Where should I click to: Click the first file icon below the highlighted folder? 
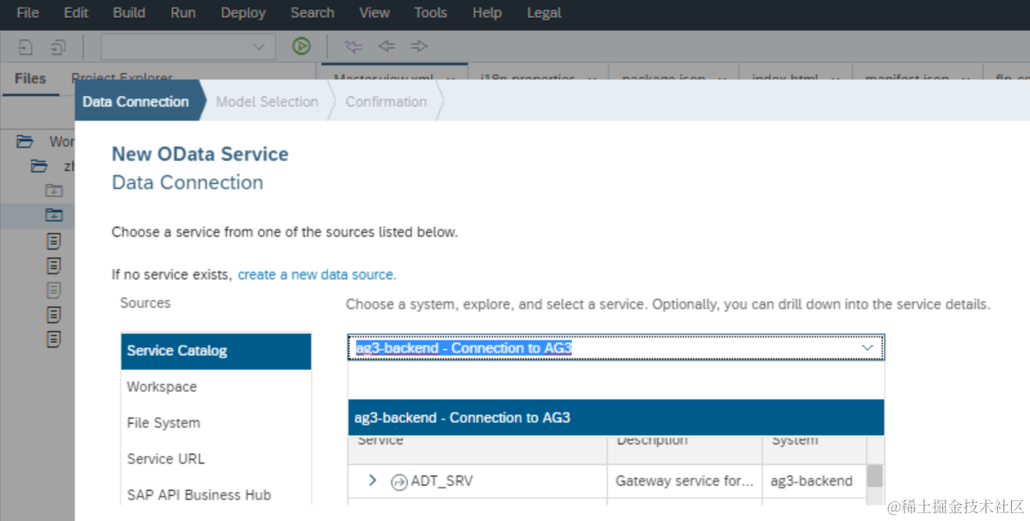click(x=54, y=241)
